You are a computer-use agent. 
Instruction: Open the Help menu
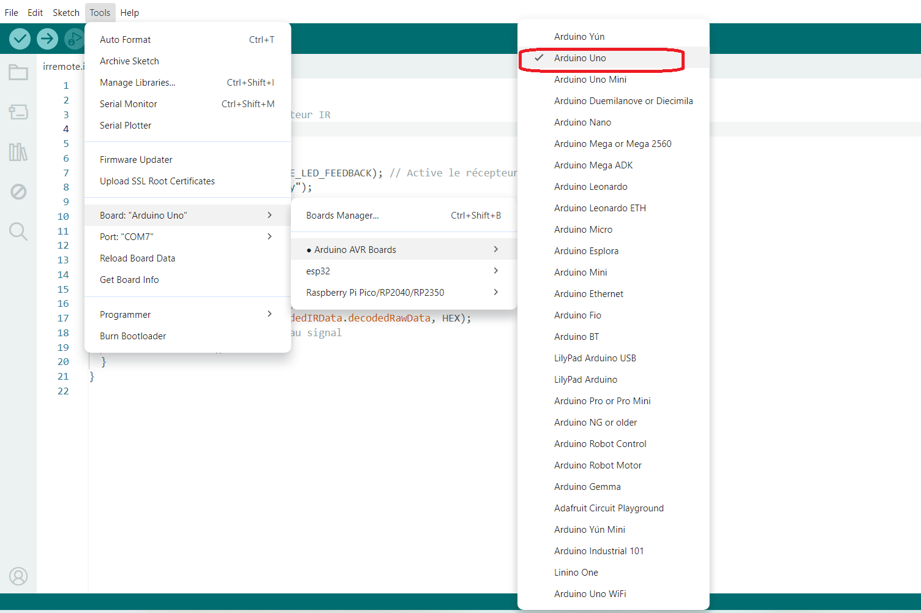tap(130, 12)
